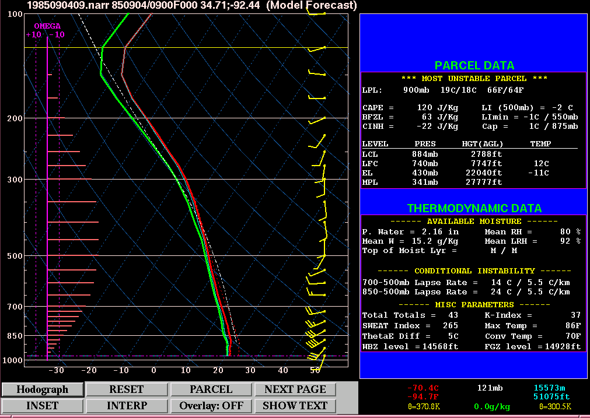The image size is (590, 418).
Task: Go to NEXT PAGE of data
Action: click(295, 389)
